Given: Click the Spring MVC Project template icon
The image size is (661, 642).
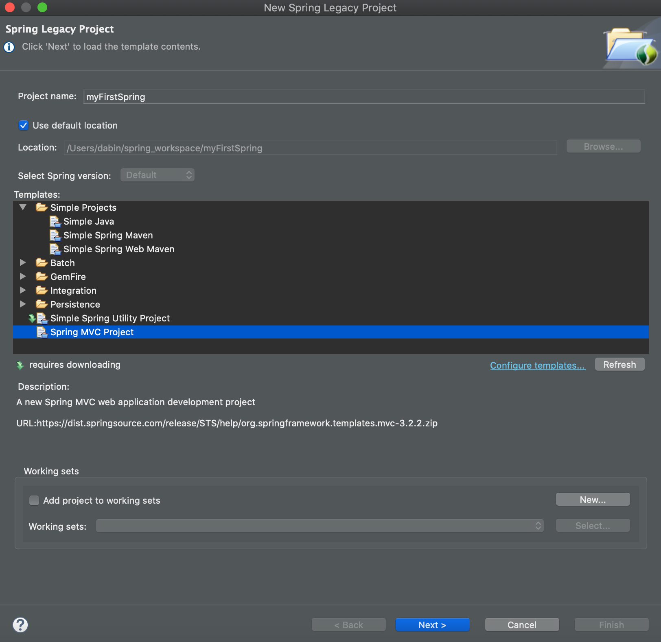Looking at the screenshot, I should [42, 332].
